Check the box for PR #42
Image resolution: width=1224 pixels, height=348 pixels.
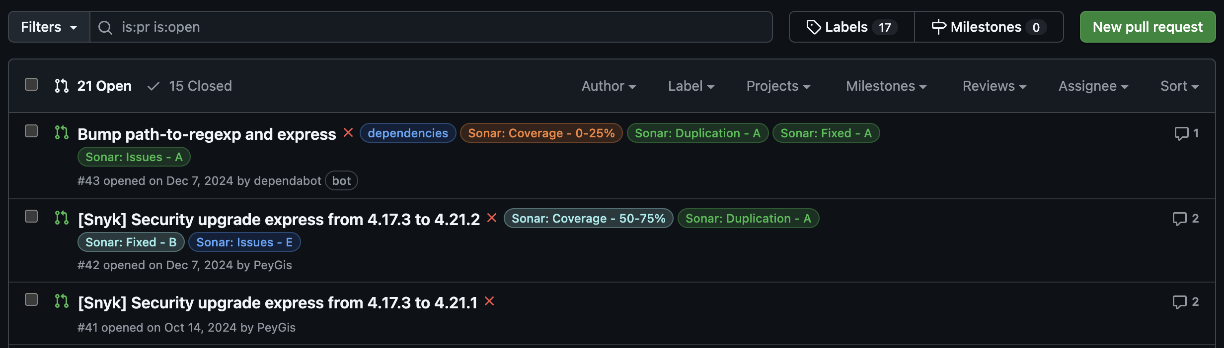tap(31, 217)
